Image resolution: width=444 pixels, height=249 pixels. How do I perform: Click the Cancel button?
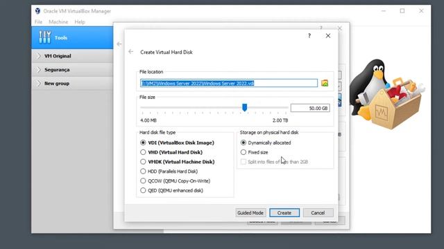coord(318,213)
